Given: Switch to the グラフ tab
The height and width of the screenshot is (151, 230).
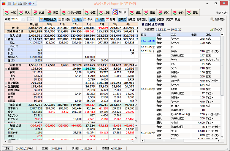Looking at the screenshot, I should coord(164,13).
